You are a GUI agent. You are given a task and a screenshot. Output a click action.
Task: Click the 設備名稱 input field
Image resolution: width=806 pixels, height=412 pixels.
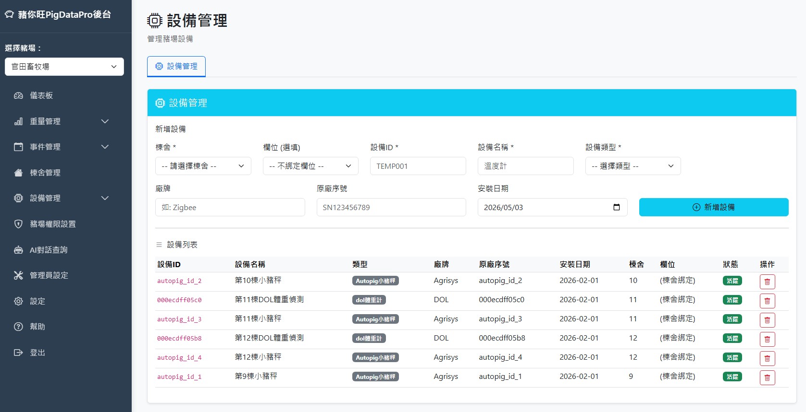point(526,166)
